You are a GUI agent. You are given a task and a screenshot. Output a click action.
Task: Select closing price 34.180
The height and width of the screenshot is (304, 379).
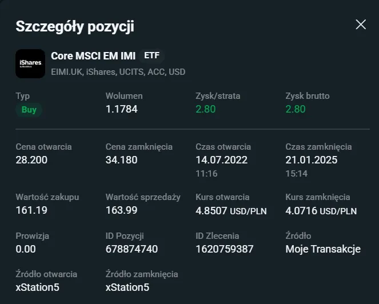(x=122, y=160)
